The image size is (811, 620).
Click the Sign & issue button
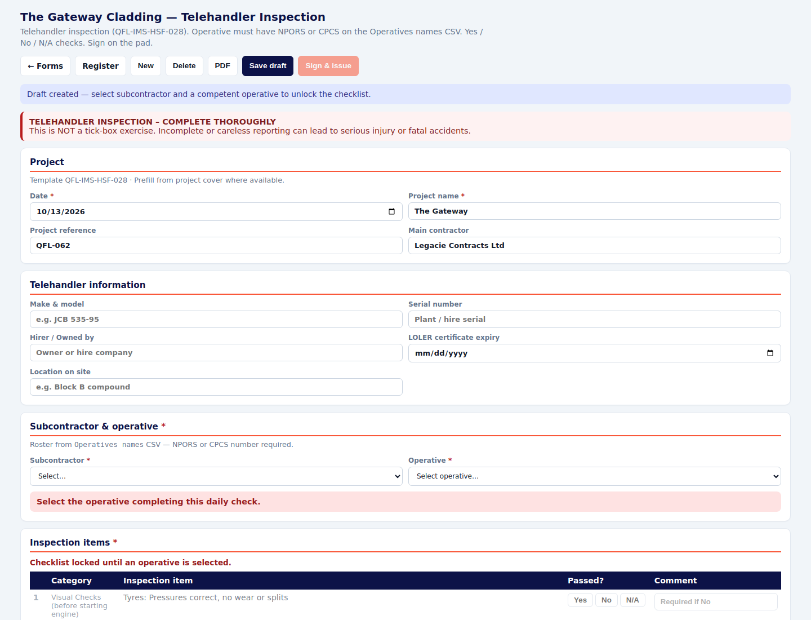tap(328, 66)
